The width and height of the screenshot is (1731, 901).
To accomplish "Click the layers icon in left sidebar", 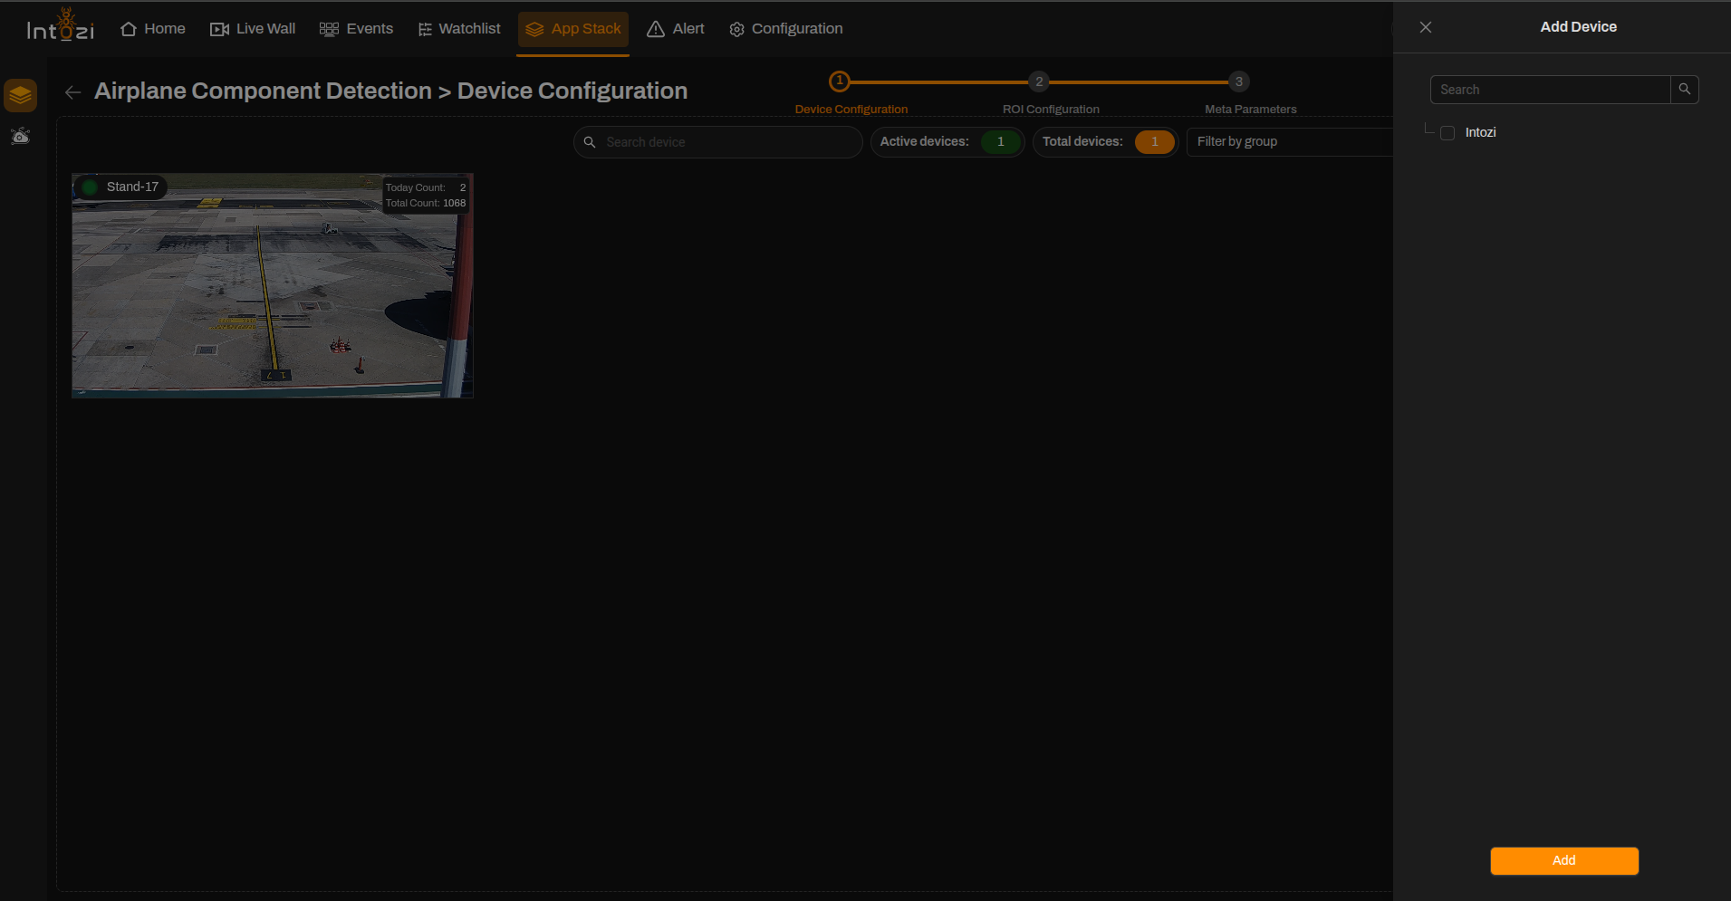I will pyautogui.click(x=21, y=95).
